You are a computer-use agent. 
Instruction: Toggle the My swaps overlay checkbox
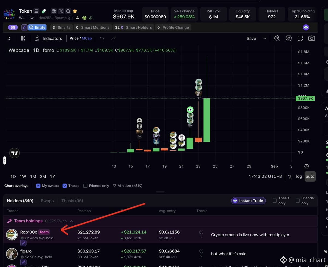(38, 186)
